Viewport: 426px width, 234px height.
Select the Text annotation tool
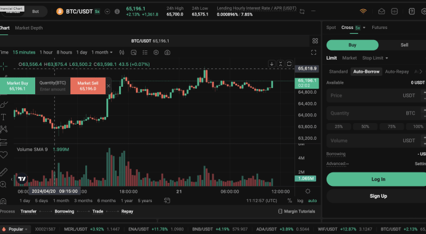pos(3,117)
